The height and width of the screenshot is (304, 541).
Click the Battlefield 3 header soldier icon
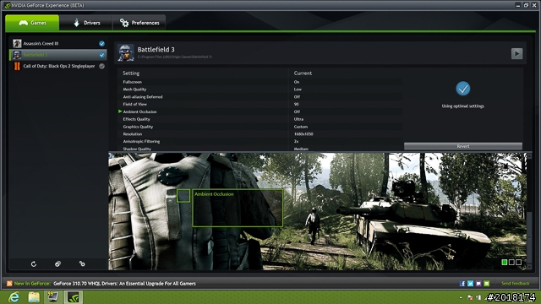126,52
